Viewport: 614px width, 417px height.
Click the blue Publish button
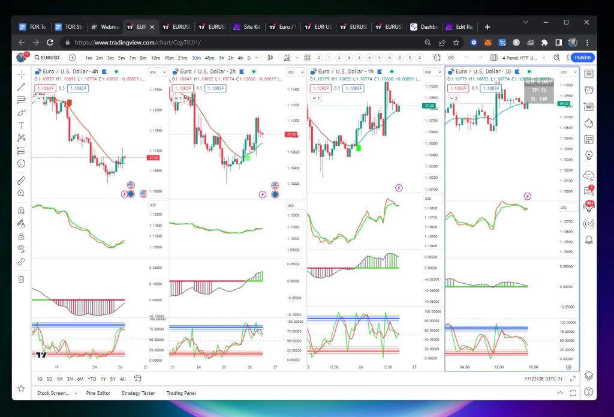(x=582, y=58)
